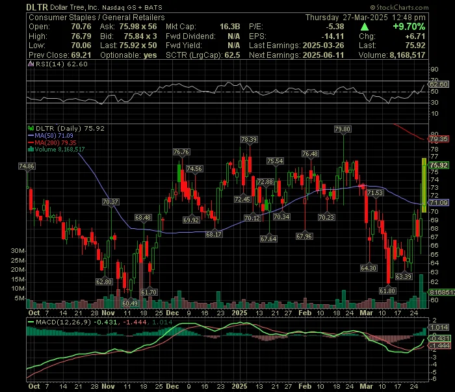Click the 63.39 price label
455x392 pixels.
(404, 276)
